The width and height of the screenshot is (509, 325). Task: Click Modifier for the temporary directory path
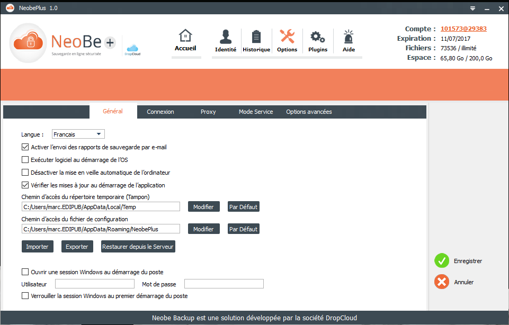(x=203, y=207)
